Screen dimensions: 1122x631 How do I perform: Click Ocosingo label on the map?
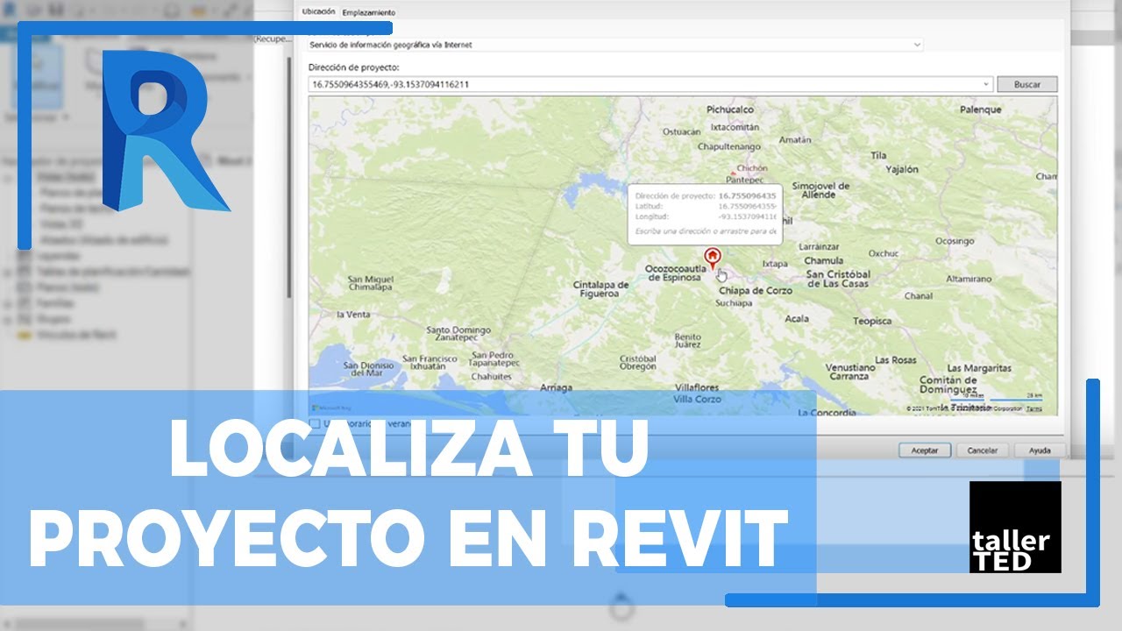click(955, 240)
